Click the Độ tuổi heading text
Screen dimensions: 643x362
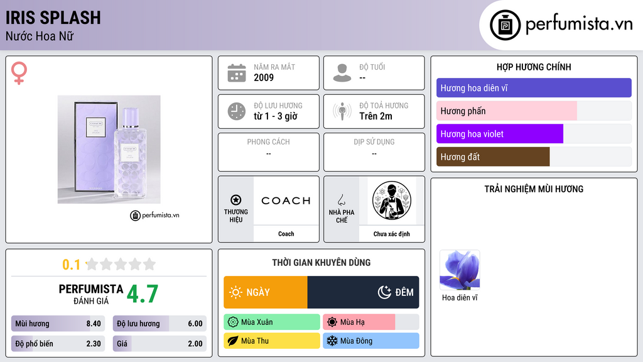[372, 67]
